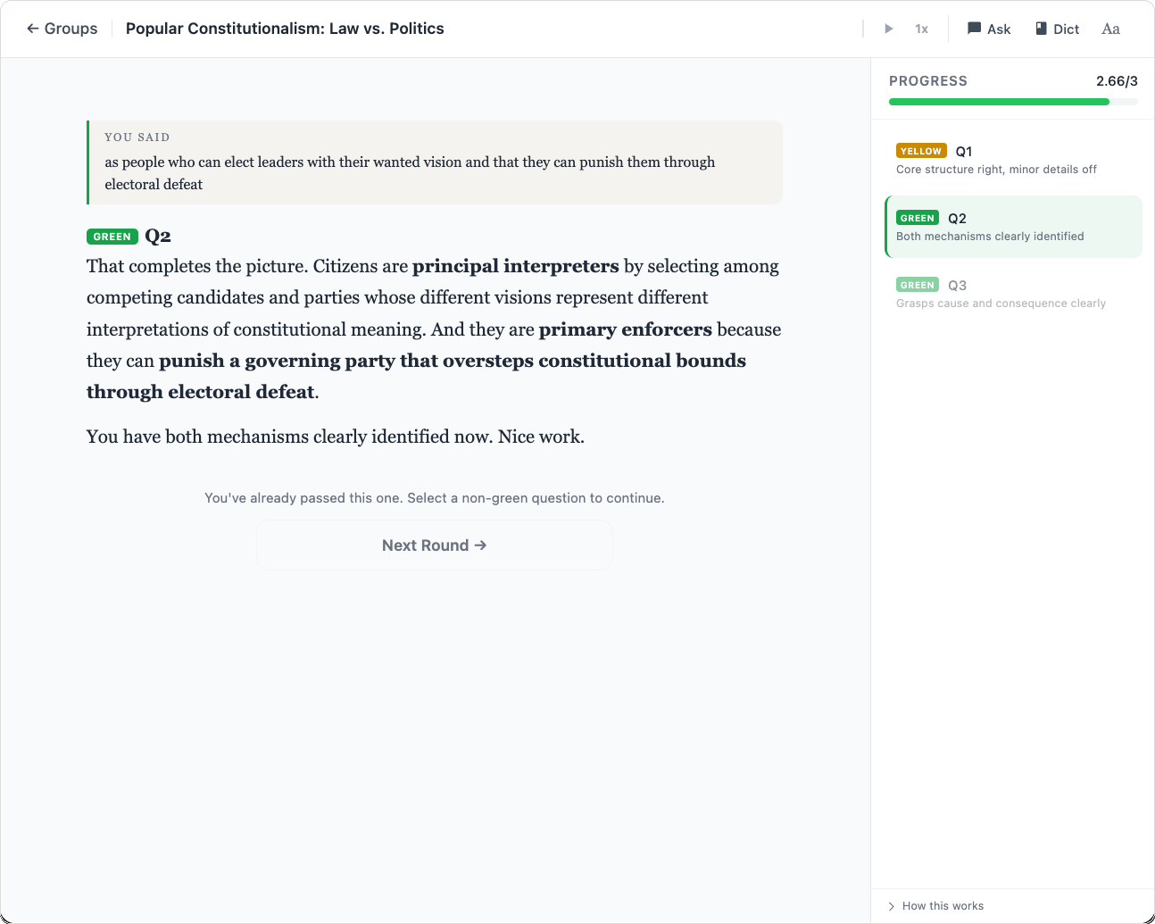Image resolution: width=1155 pixels, height=924 pixels.
Task: Click the Next Round button
Action: point(434,545)
